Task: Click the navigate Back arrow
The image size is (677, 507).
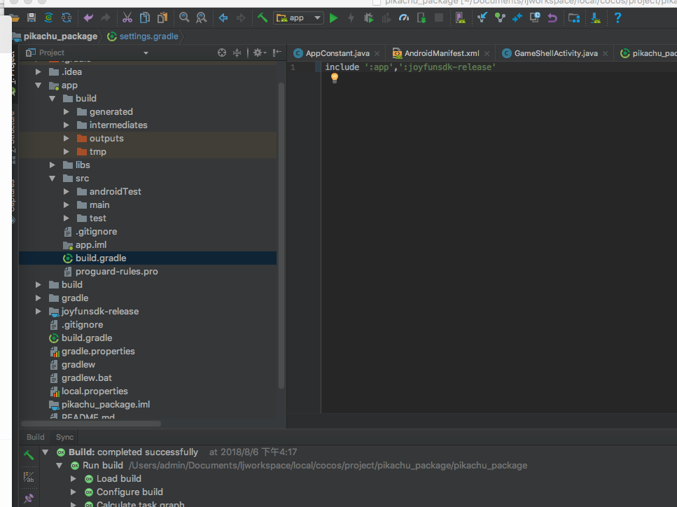Action: coord(223,18)
